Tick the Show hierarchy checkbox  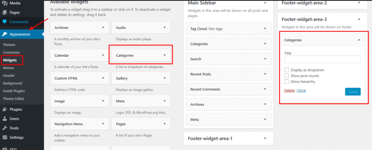(x=286, y=82)
